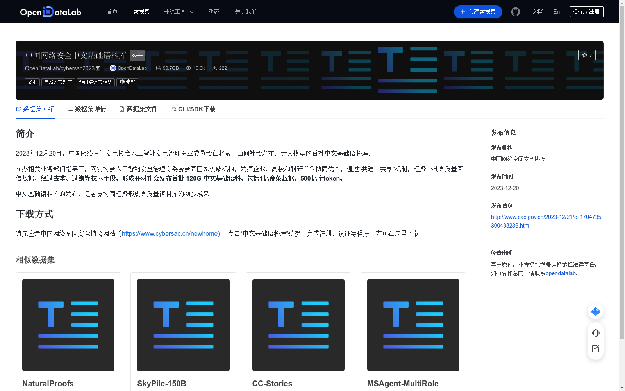The image size is (625, 391).
Task: Click the NaturalProofs card title
Action: click(x=48, y=384)
